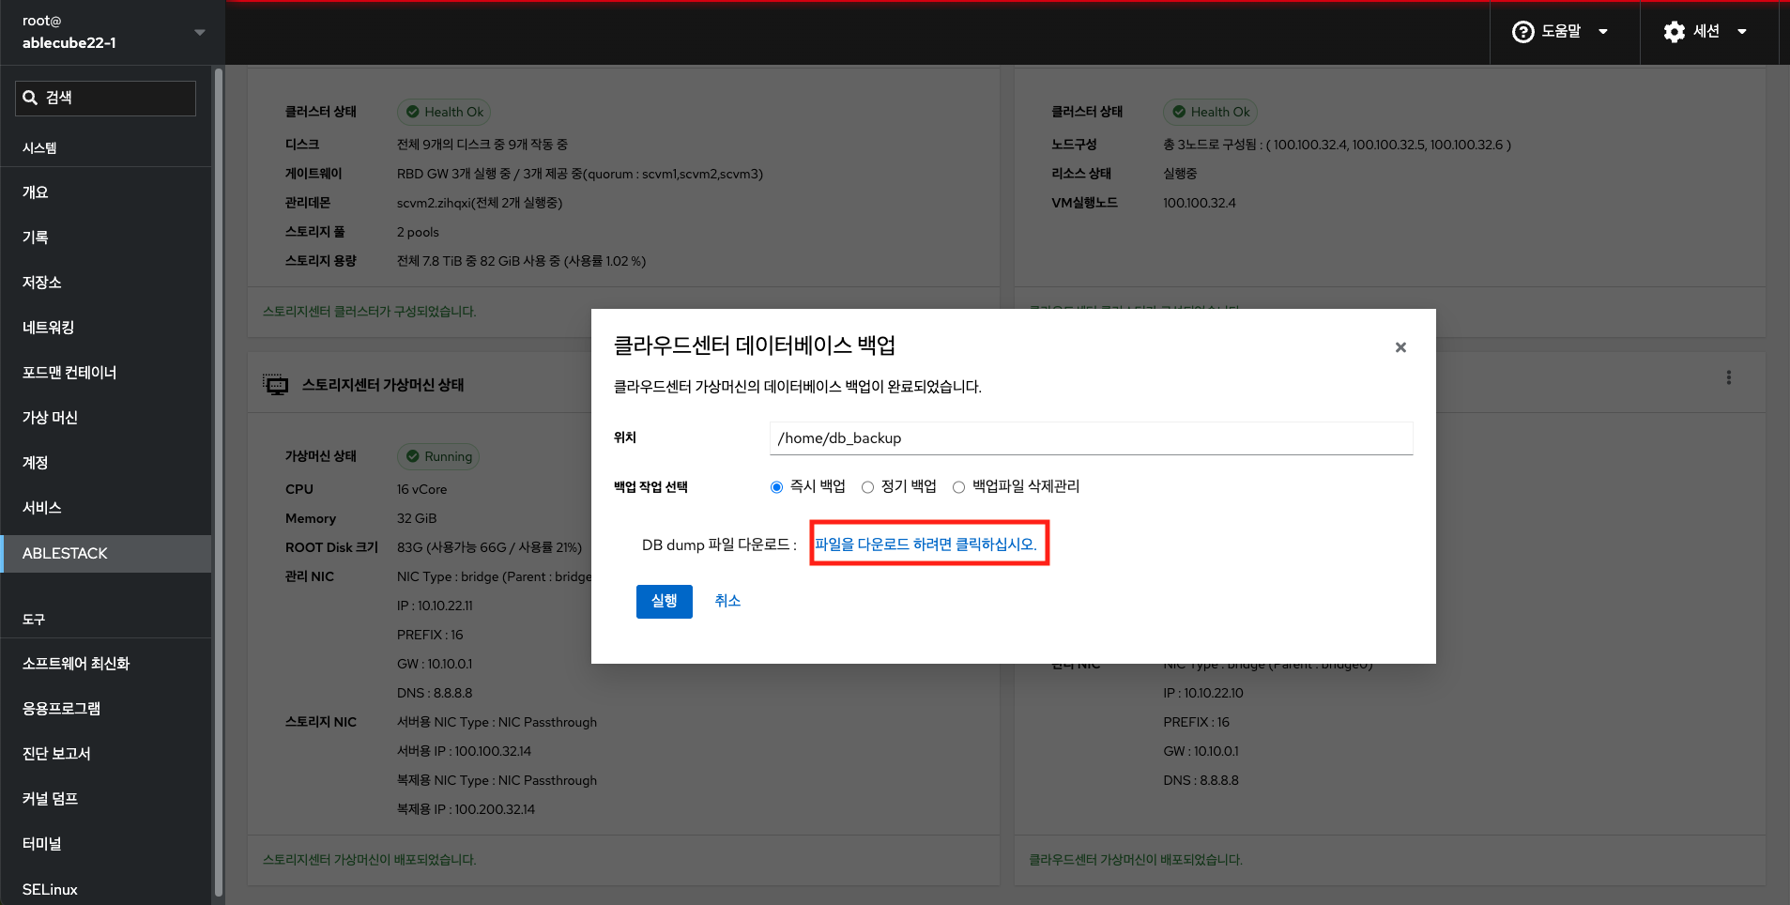Screen dimensions: 1790x905
Task: Open the kebab menu on the right card
Action: [1728, 377]
